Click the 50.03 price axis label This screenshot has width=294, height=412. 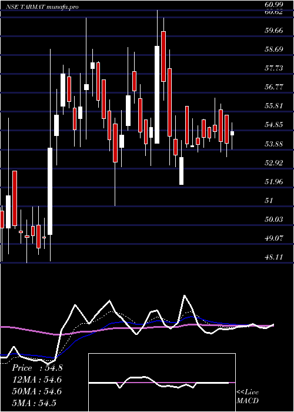(x=274, y=219)
